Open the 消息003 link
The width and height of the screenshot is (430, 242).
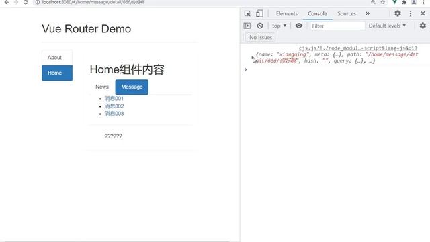pos(114,114)
